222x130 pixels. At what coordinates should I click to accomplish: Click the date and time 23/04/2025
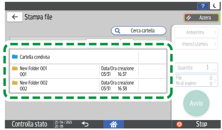[x=63, y=124]
